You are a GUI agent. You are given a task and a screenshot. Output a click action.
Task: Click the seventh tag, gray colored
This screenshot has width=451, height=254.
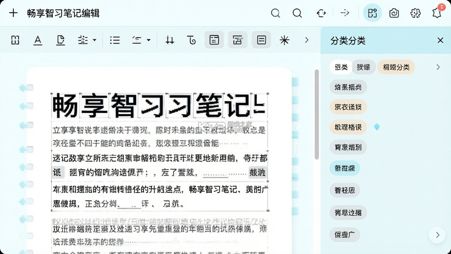348,213
